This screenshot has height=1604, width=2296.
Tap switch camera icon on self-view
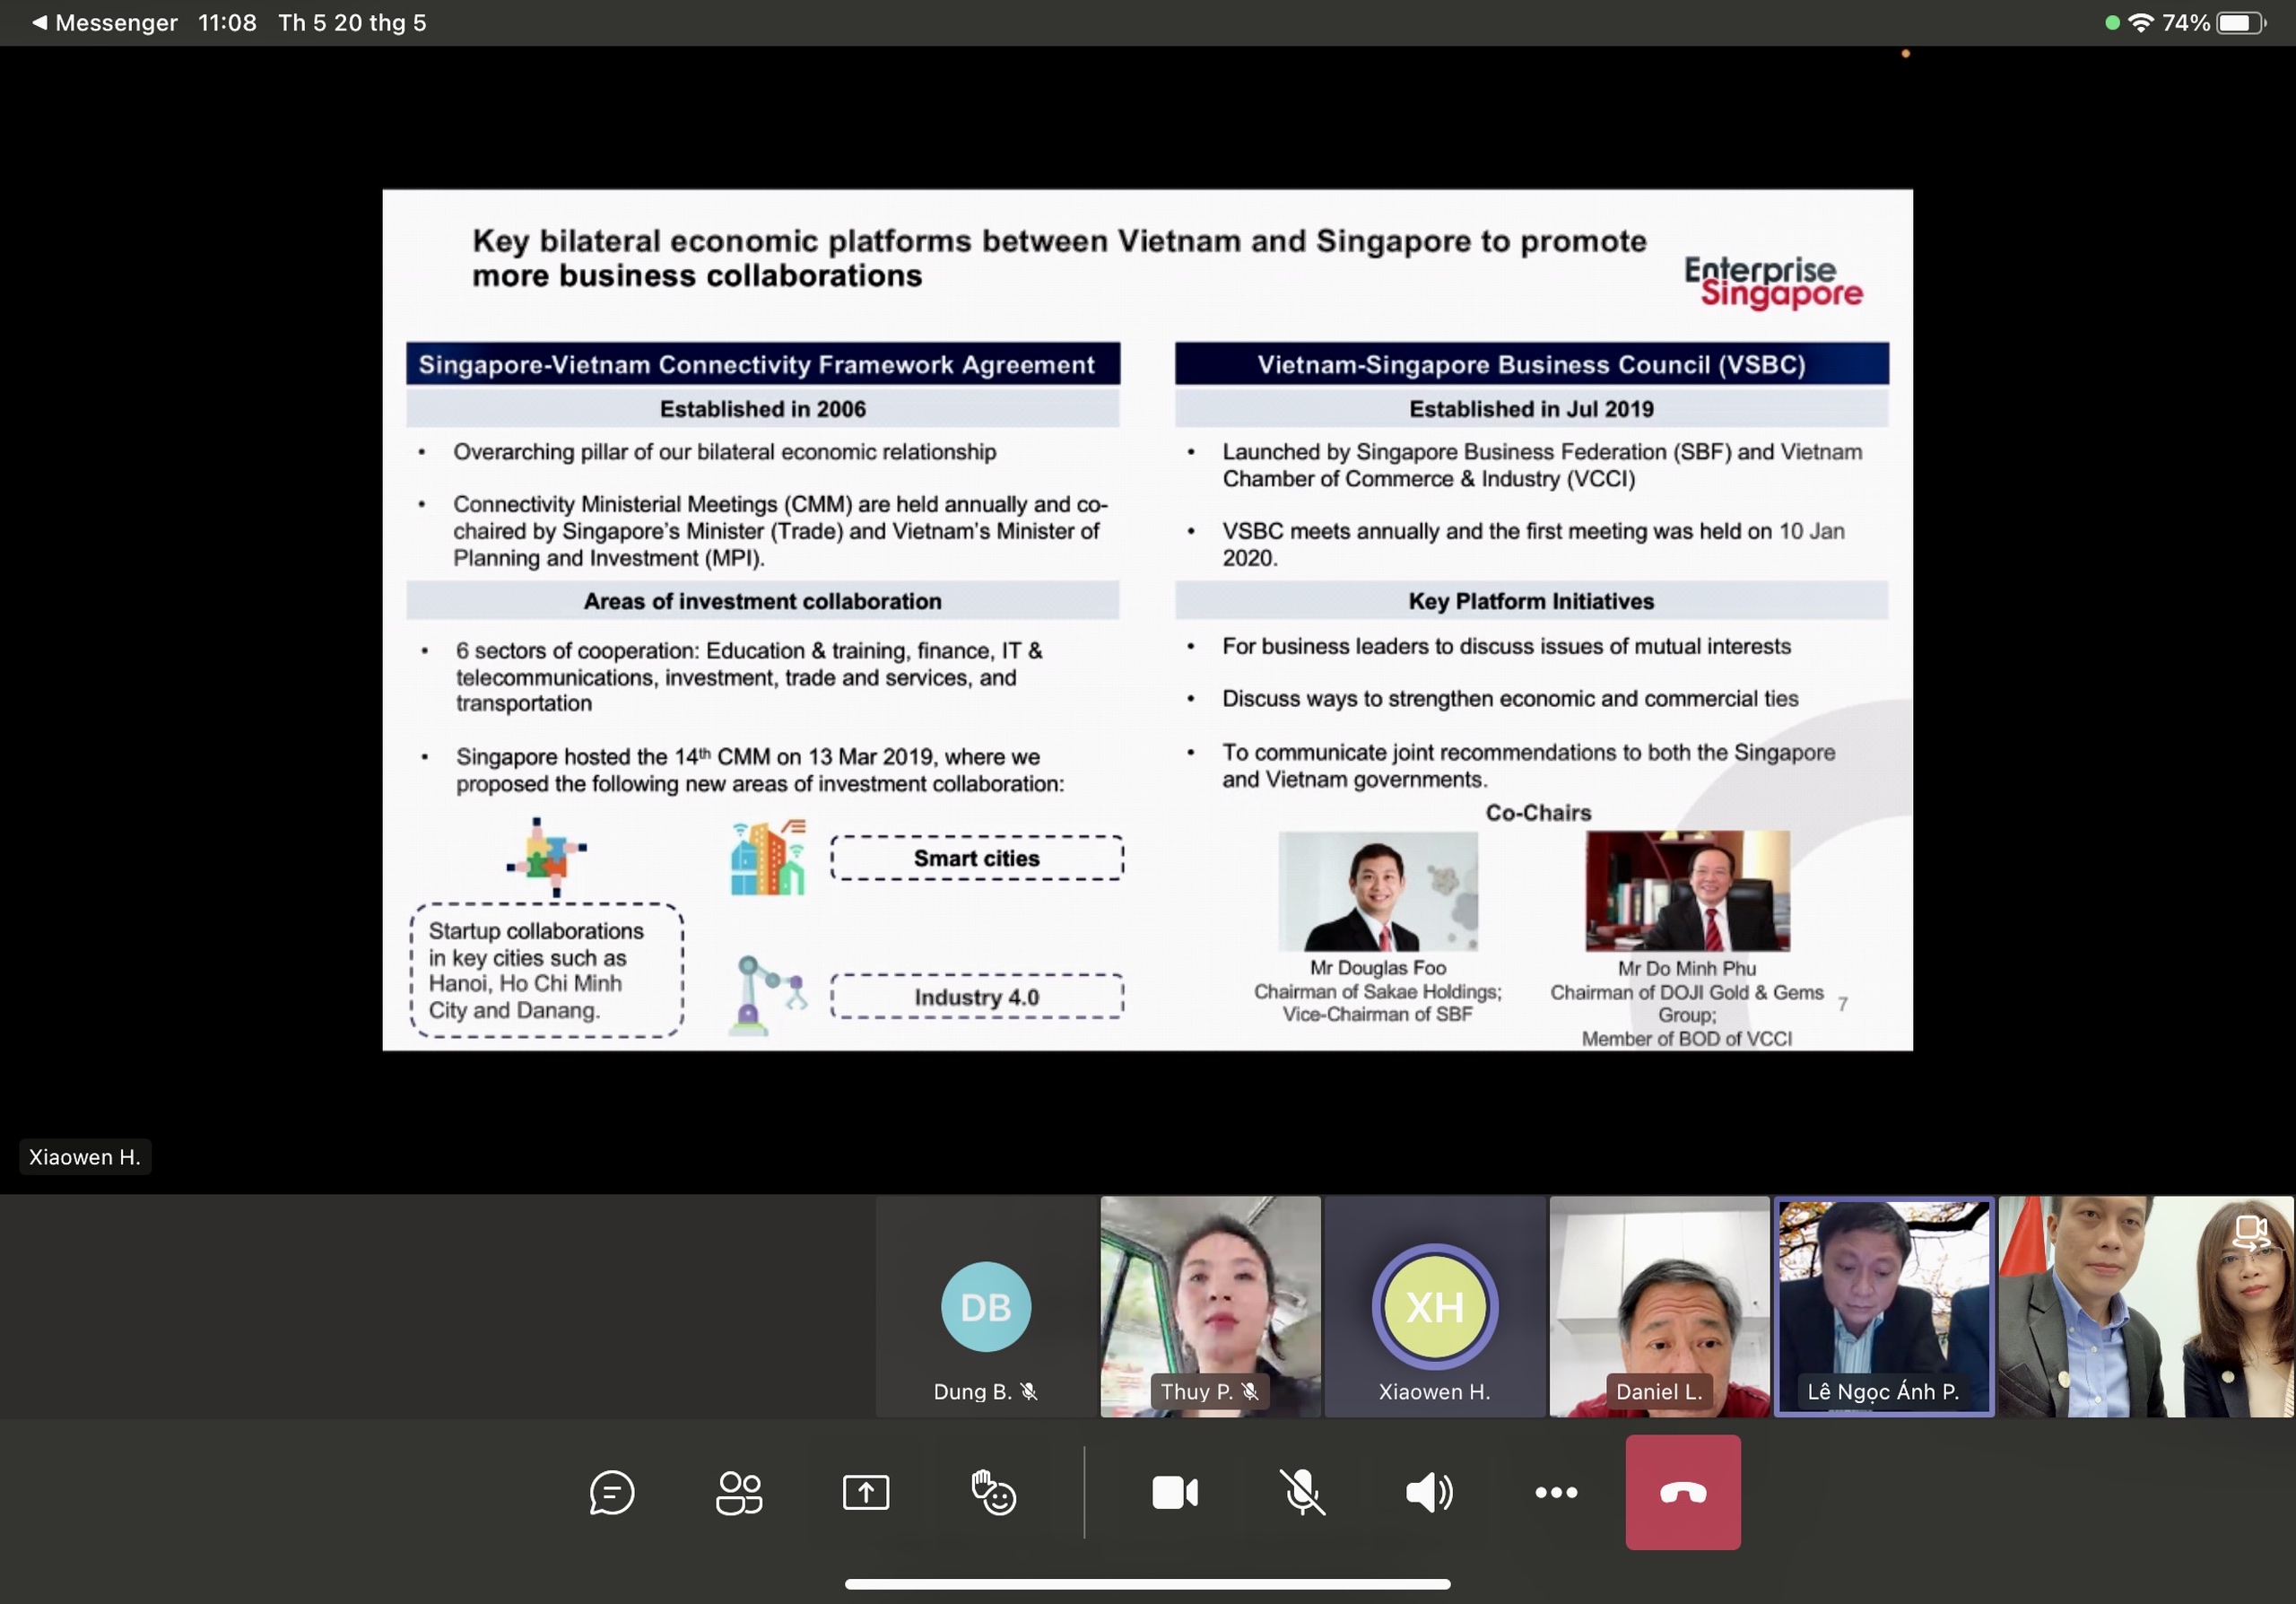click(x=2251, y=1232)
